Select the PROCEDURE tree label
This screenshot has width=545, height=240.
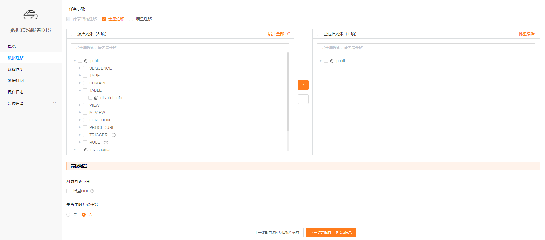(102, 127)
